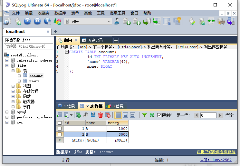Switch to form view mode
This screenshot has height=166, width=240.
click(x=125, y=115)
